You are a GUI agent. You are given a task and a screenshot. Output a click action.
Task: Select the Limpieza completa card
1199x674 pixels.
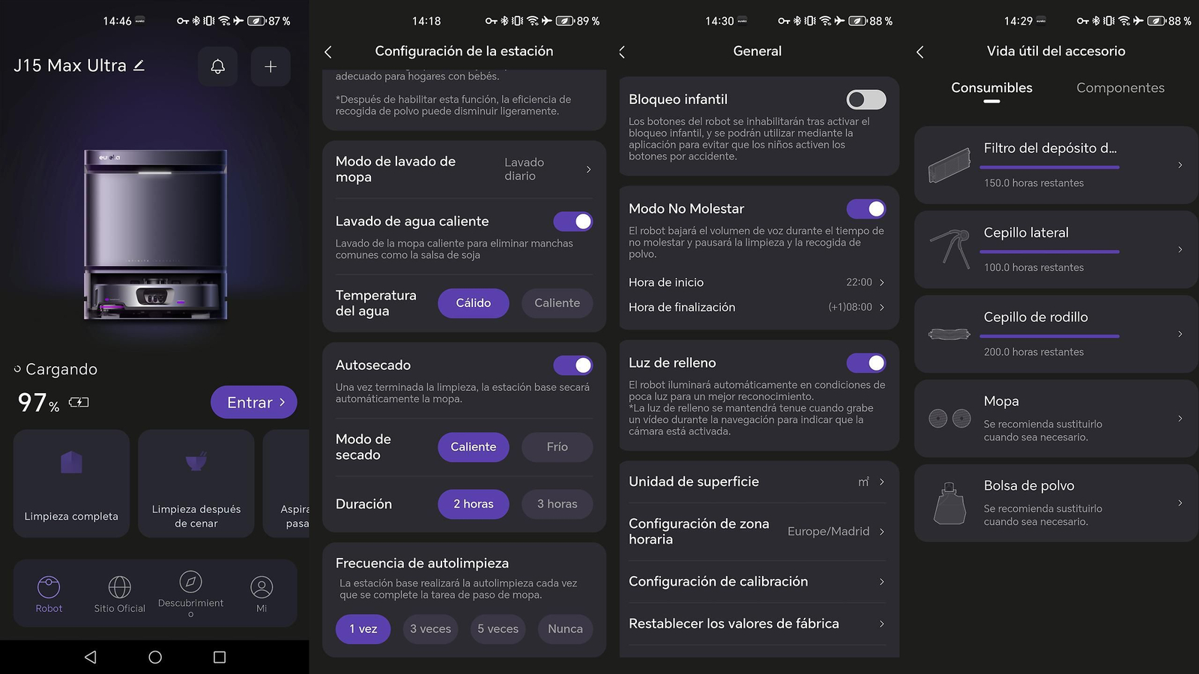coord(71,484)
